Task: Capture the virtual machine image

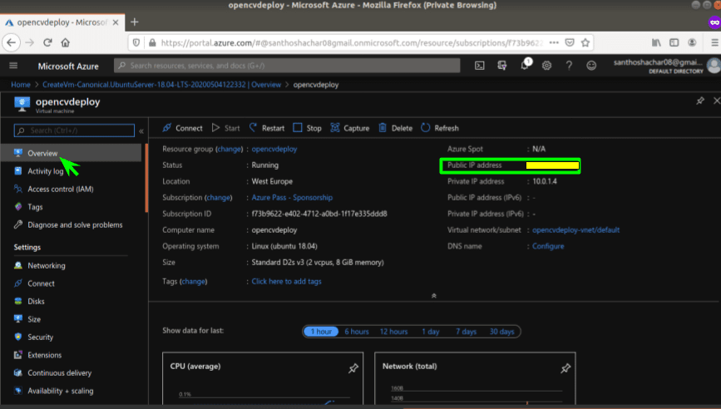Action: (x=350, y=128)
